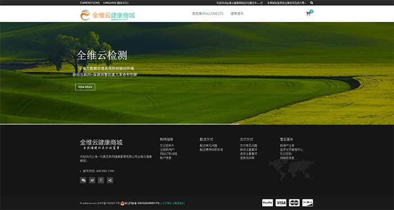Click the MasterCard payment badge

[294, 203]
